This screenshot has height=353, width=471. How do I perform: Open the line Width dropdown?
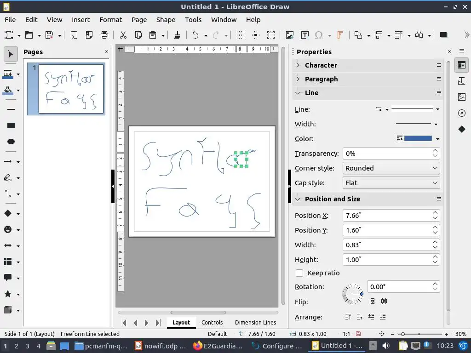coord(436,124)
